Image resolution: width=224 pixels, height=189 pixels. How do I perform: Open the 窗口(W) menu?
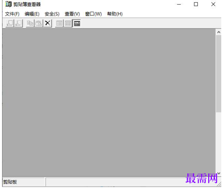click(x=93, y=14)
